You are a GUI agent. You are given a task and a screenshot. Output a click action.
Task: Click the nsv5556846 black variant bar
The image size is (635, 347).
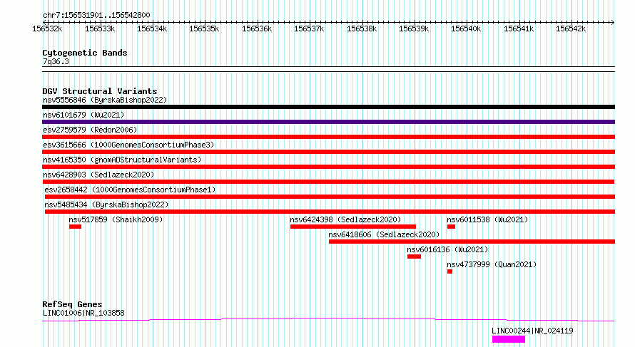click(x=328, y=107)
